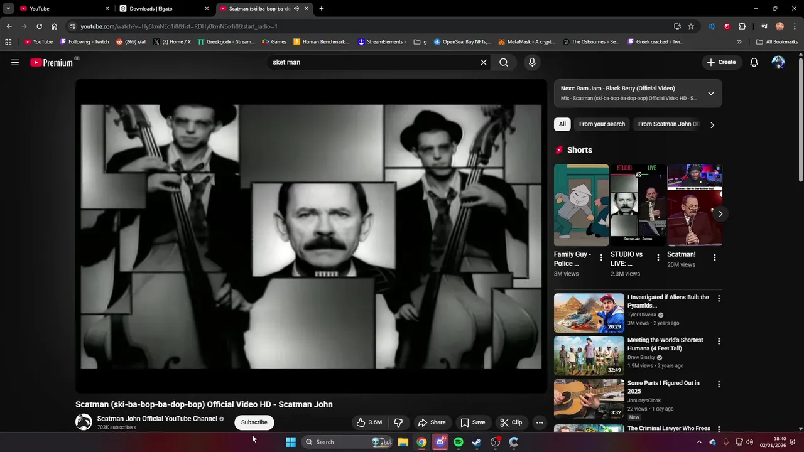Dislike the Scatman video

pos(398,422)
